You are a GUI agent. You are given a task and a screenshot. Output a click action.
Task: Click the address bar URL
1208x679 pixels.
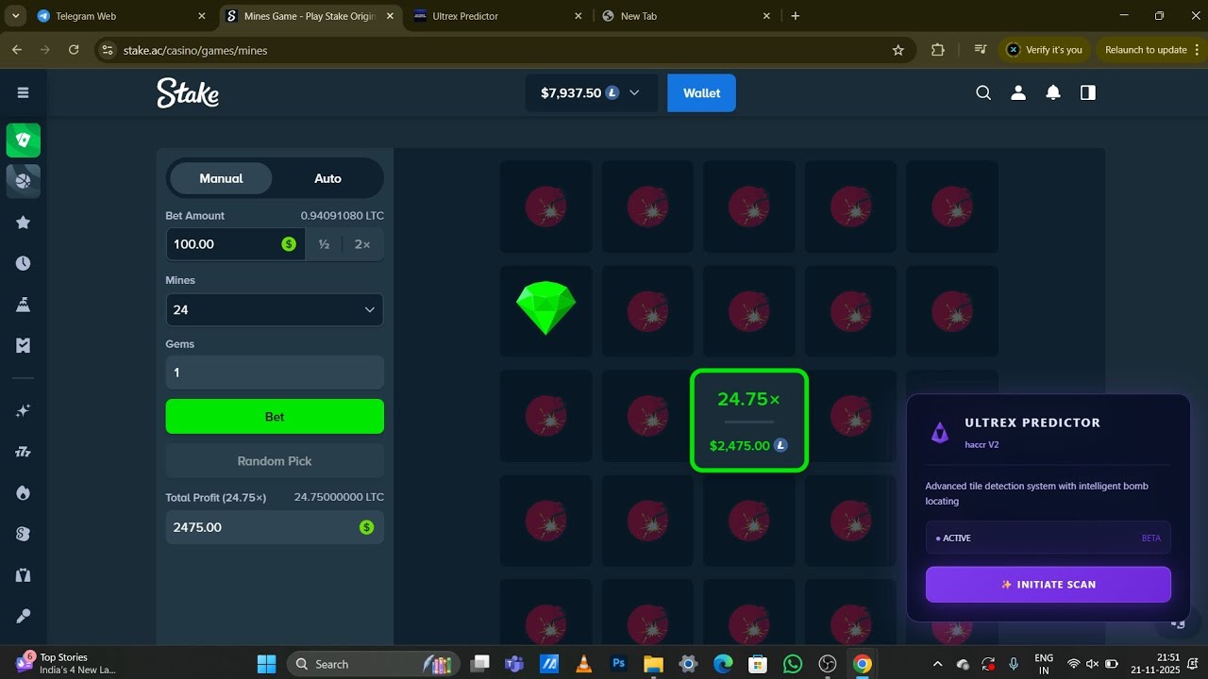pyautogui.click(x=195, y=50)
